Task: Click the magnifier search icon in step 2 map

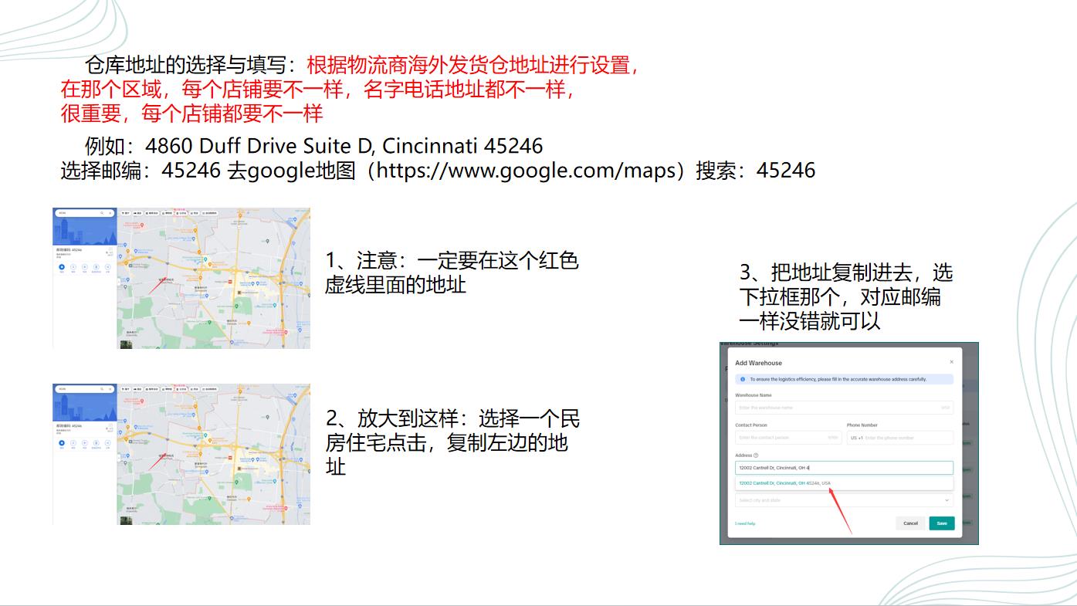Action: (x=102, y=389)
